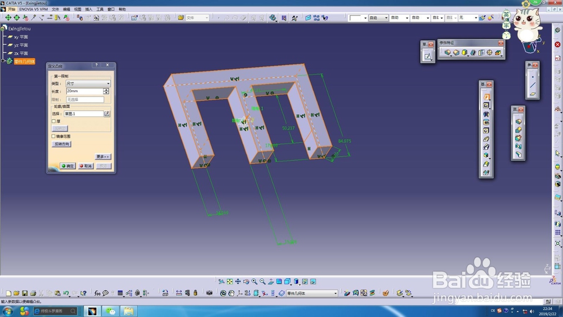Select the Pad tool icon
Screen dimensions: 563x317
coord(486,97)
